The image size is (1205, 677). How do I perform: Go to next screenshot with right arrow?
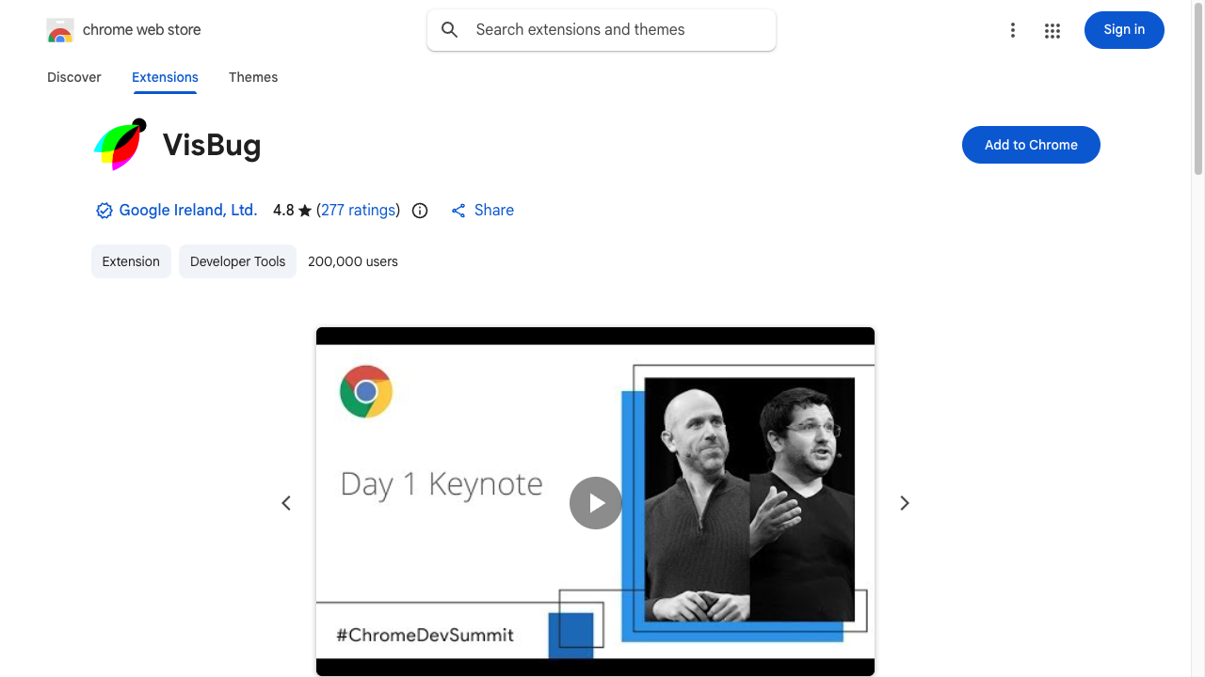[x=905, y=503]
